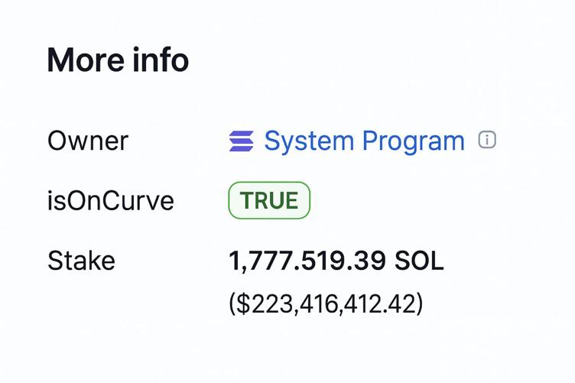This screenshot has width=575, height=383.
Task: Click the word System in the owner link
Action: point(309,142)
